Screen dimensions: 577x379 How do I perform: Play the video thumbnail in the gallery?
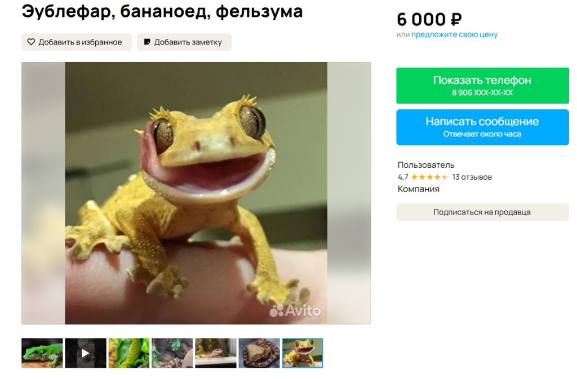pos(86,353)
